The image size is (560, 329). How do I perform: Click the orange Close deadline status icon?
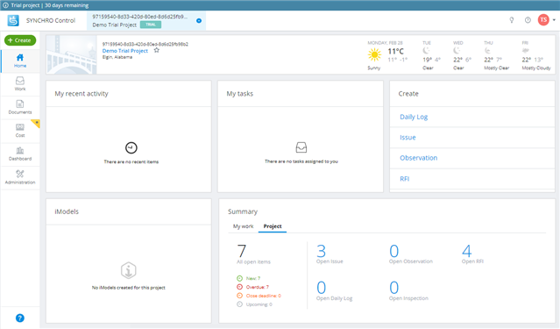click(239, 296)
